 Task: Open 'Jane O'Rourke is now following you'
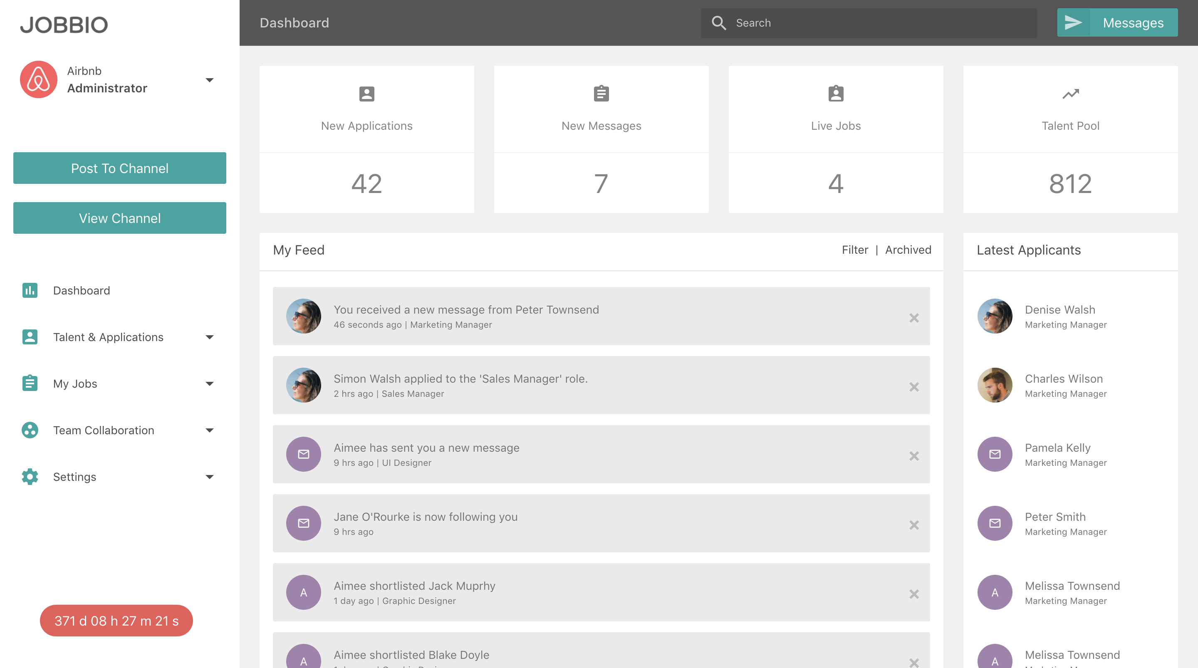(601, 523)
